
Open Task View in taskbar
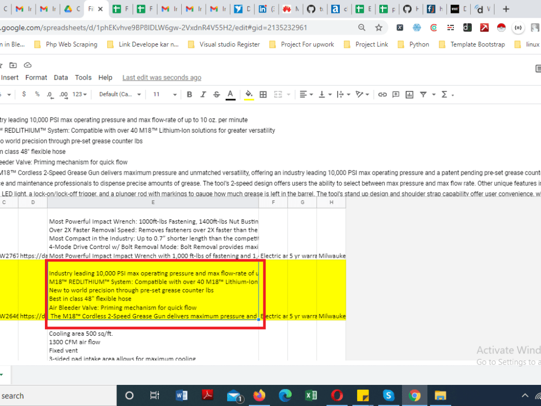tap(155, 395)
